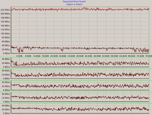152x115 pixels.
Task: Click the 160 MB/s axis label
Action: 5,22
